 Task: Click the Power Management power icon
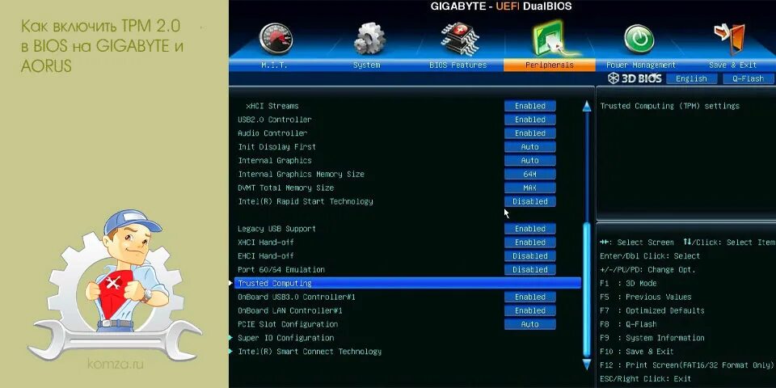pyautogui.click(x=639, y=39)
